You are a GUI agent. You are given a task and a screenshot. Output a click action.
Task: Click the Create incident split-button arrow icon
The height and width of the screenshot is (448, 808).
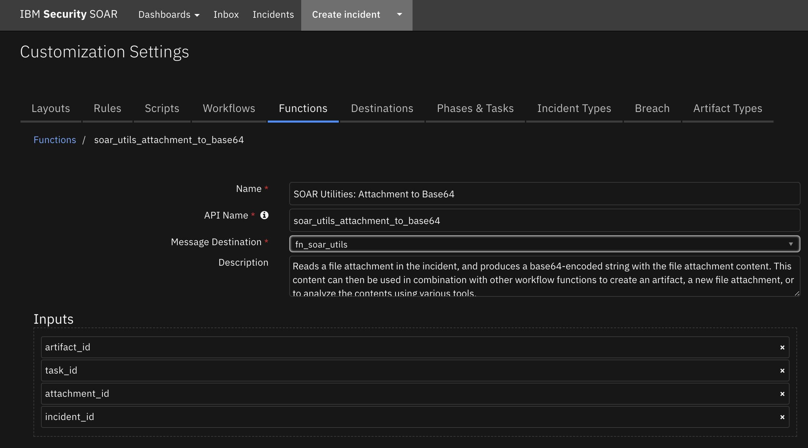[x=400, y=14]
